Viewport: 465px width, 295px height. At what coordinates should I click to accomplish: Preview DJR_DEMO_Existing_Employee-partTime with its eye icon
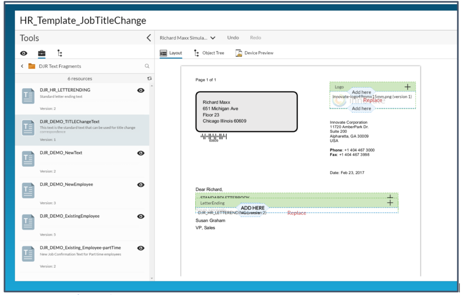[141, 248]
